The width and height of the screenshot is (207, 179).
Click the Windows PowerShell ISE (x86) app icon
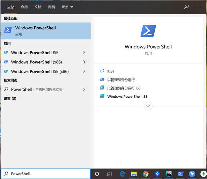(x=6, y=71)
